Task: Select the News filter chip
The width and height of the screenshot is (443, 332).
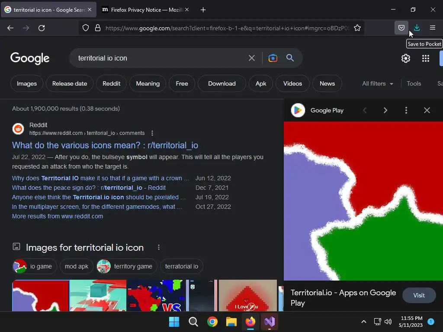Action: pyautogui.click(x=327, y=83)
